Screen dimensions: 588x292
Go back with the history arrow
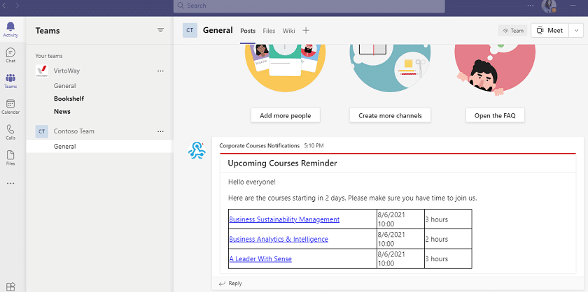tap(4, 6)
